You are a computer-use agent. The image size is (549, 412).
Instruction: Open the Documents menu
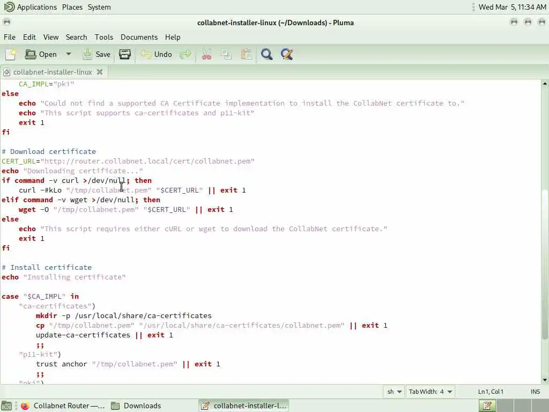(x=139, y=37)
